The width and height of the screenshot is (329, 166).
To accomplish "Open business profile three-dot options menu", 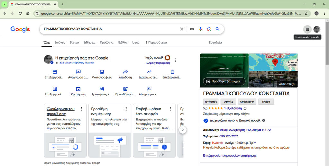I will [x=175, y=60].
